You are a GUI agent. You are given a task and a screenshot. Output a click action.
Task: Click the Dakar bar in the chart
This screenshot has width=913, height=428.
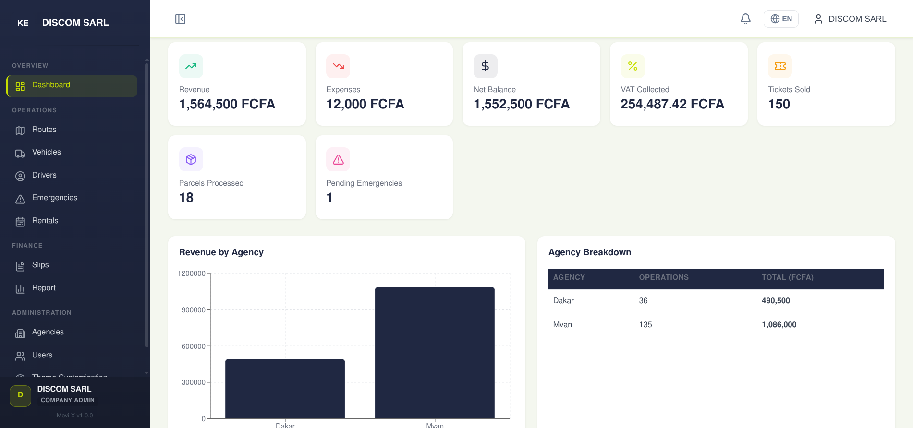(285, 389)
